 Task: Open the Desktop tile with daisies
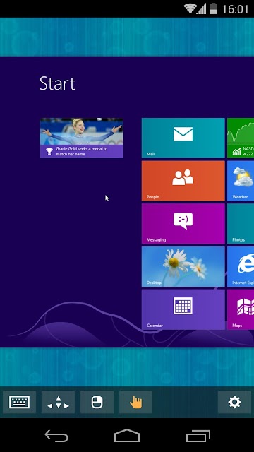[183, 266]
